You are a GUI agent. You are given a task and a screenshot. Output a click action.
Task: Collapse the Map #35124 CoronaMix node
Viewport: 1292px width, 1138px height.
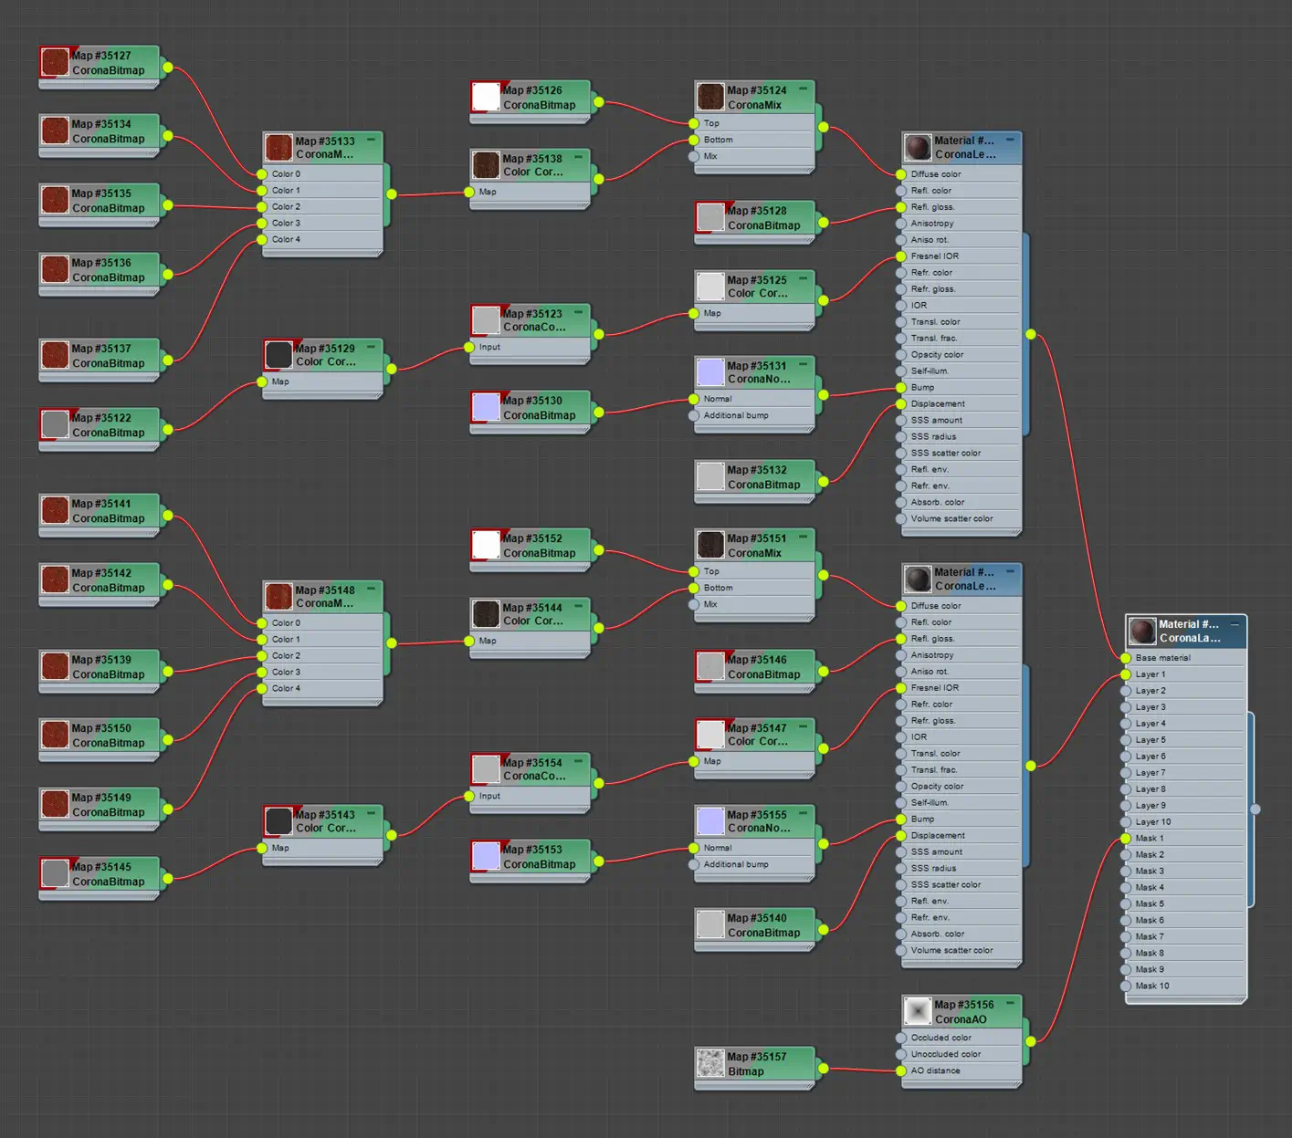804,89
